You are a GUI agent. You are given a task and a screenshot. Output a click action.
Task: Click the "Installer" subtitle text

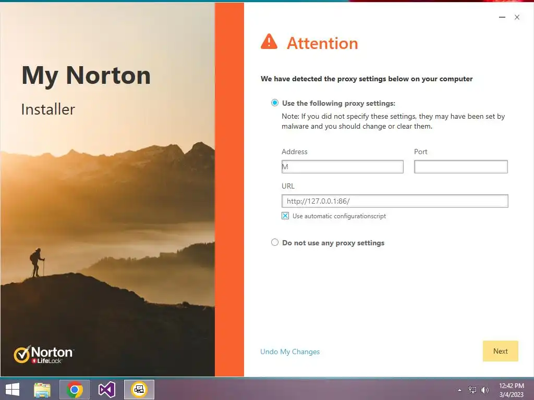tap(48, 109)
